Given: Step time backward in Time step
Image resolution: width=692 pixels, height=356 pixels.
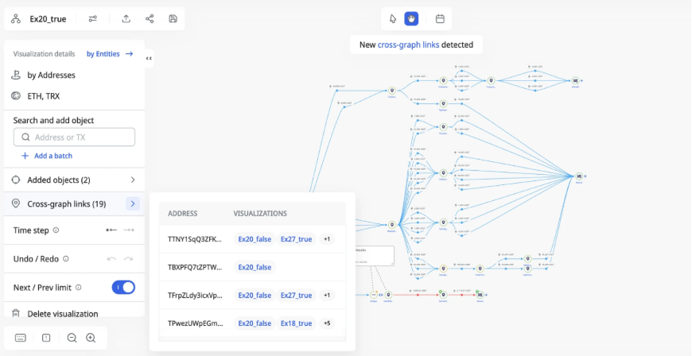Looking at the screenshot, I should click(111, 230).
